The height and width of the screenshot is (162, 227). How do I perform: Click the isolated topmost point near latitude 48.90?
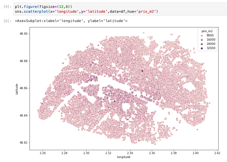(x=144, y=33)
